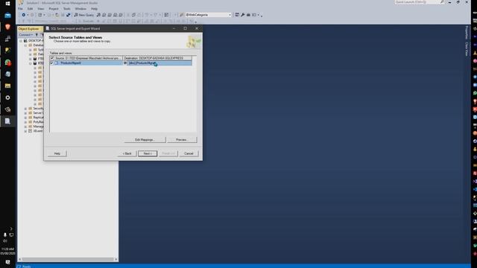The width and height of the screenshot is (477, 268).
Task: Click the Analysis Services DAX Query icon
Action: (x=121, y=15)
